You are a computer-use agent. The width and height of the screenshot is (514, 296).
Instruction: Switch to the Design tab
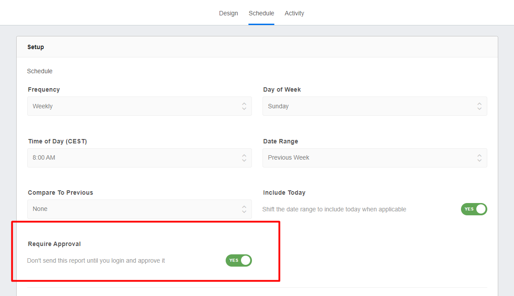point(228,13)
